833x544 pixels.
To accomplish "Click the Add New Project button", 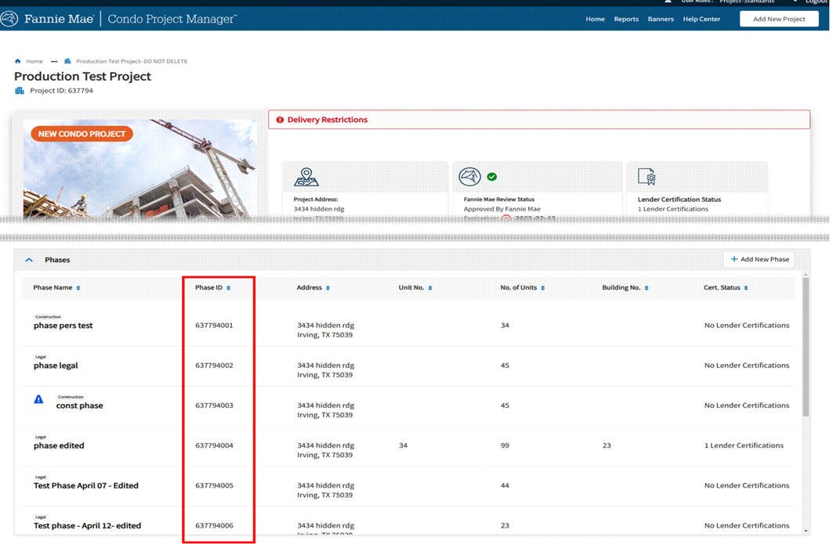I will 779,19.
